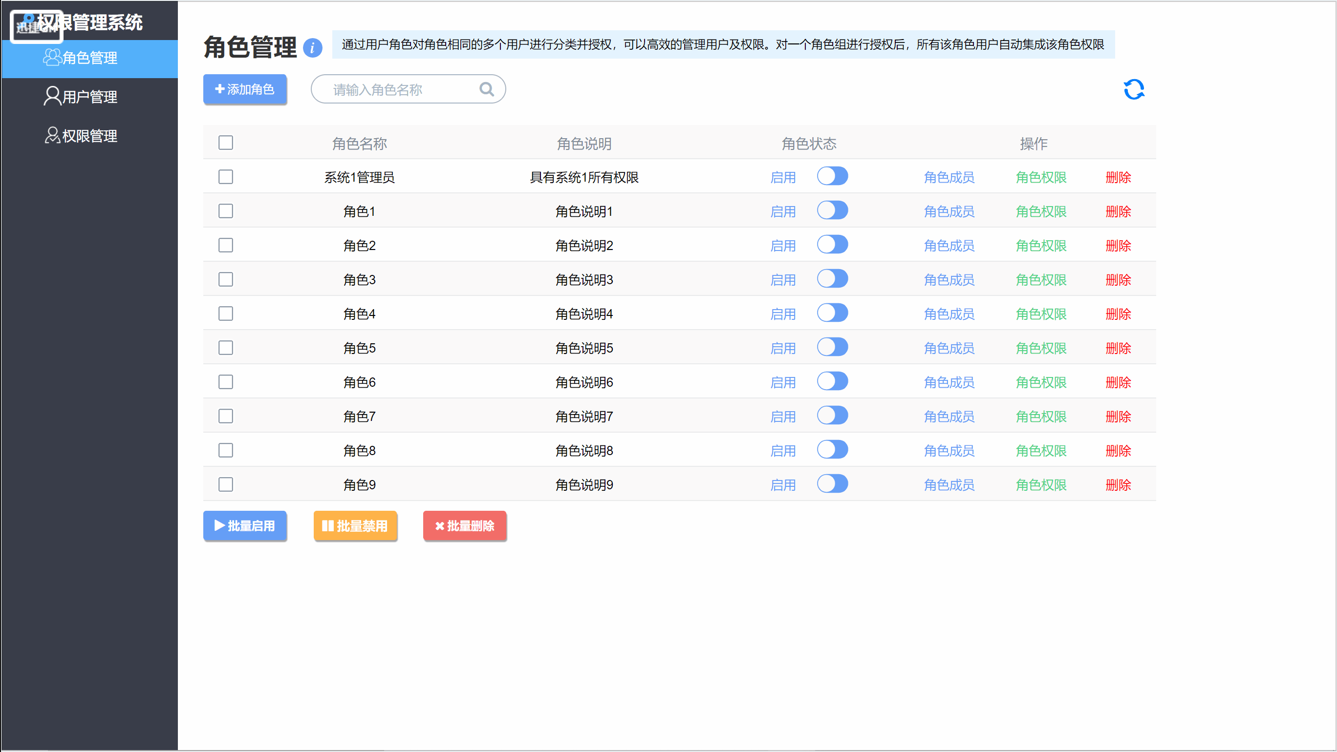Screen dimensions: 1337x752
Task: Click the plus icon on 添加角色 button
Action: point(219,89)
